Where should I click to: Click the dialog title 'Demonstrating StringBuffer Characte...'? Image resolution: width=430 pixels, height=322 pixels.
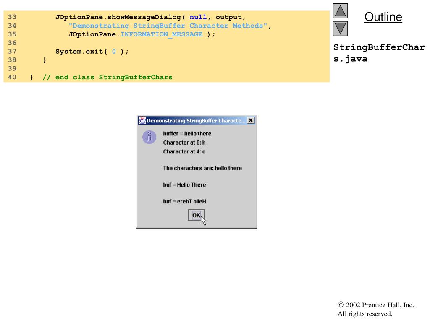tap(196, 121)
